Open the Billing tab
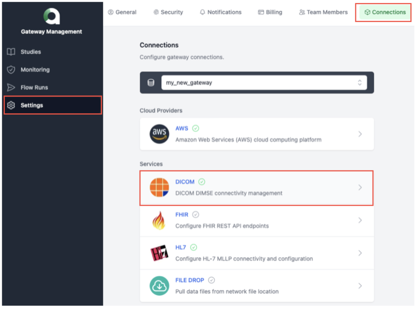This screenshot has width=418, height=310. pos(270,12)
